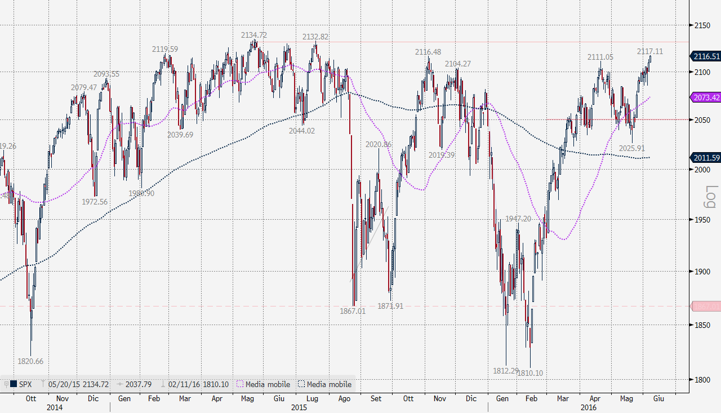This screenshot has width=721, height=413.
Task: Click the dark blue SPX color swatch
Action: (x=14, y=384)
